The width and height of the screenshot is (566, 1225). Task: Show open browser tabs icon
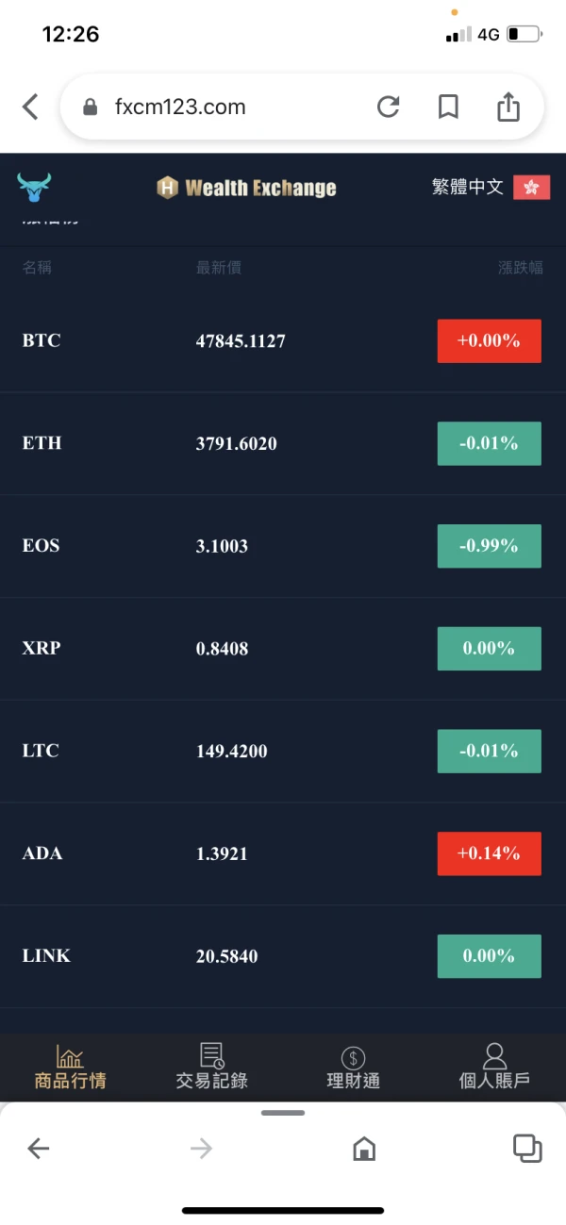[x=526, y=1148]
